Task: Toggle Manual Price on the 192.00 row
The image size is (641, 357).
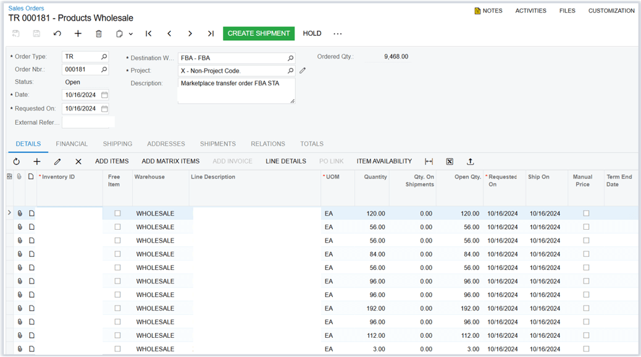Action: [x=586, y=308]
